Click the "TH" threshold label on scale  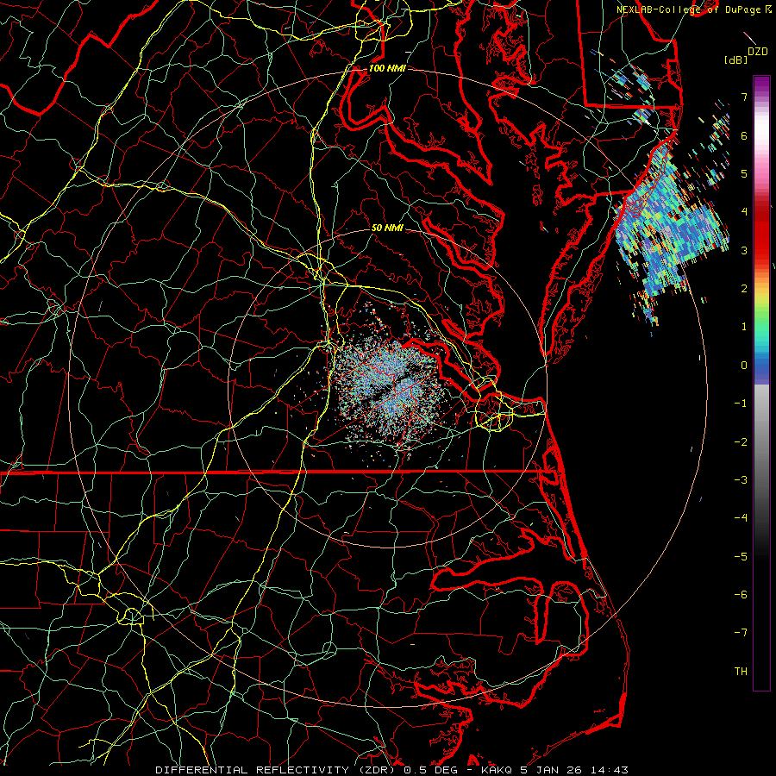tap(741, 672)
